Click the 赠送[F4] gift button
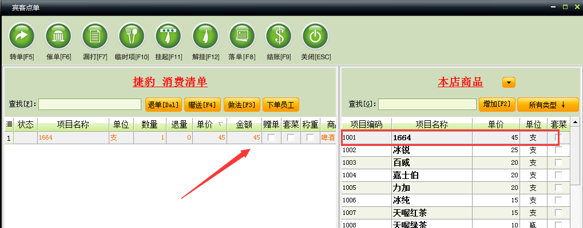Image resolution: width=583 pixels, height=228 pixels. pyautogui.click(x=203, y=105)
